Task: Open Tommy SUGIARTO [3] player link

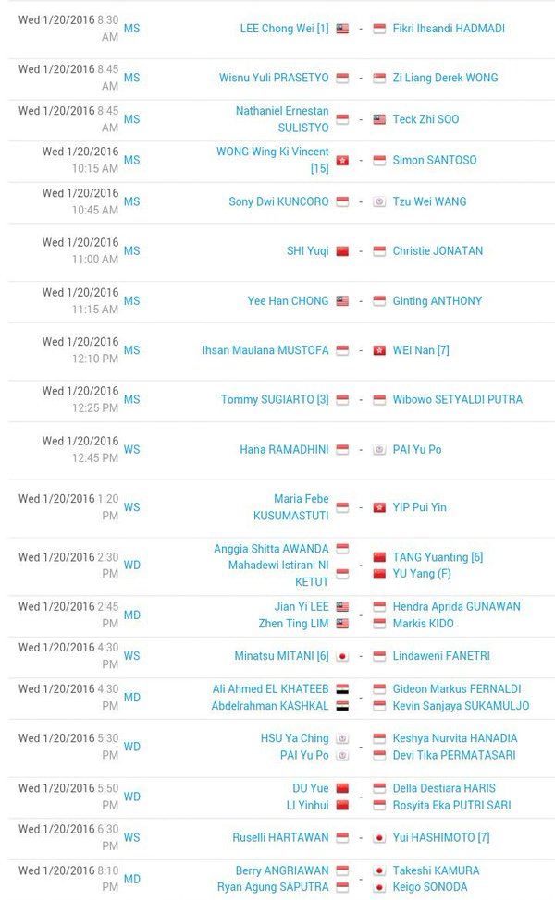Action: [x=275, y=399]
